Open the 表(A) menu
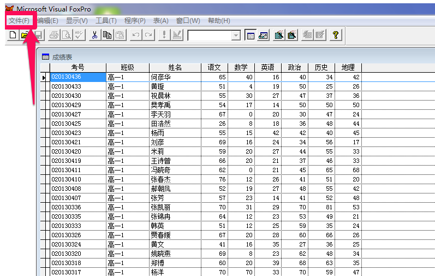 160,21
